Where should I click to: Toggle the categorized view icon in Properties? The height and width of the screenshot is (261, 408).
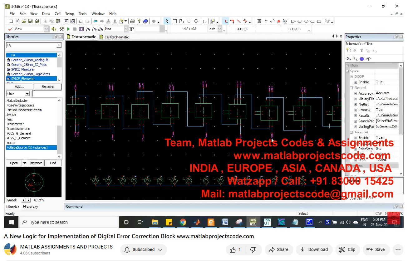pyautogui.click(x=349, y=59)
